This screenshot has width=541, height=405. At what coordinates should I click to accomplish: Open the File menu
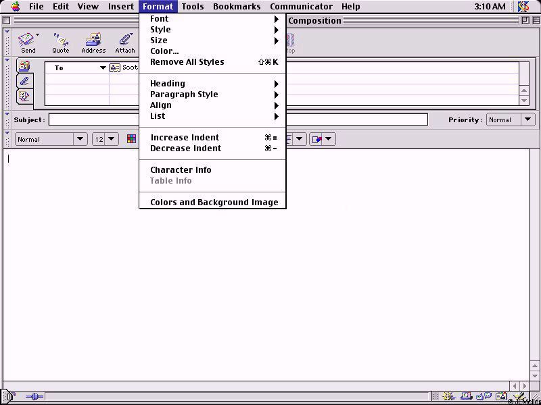[x=37, y=6]
